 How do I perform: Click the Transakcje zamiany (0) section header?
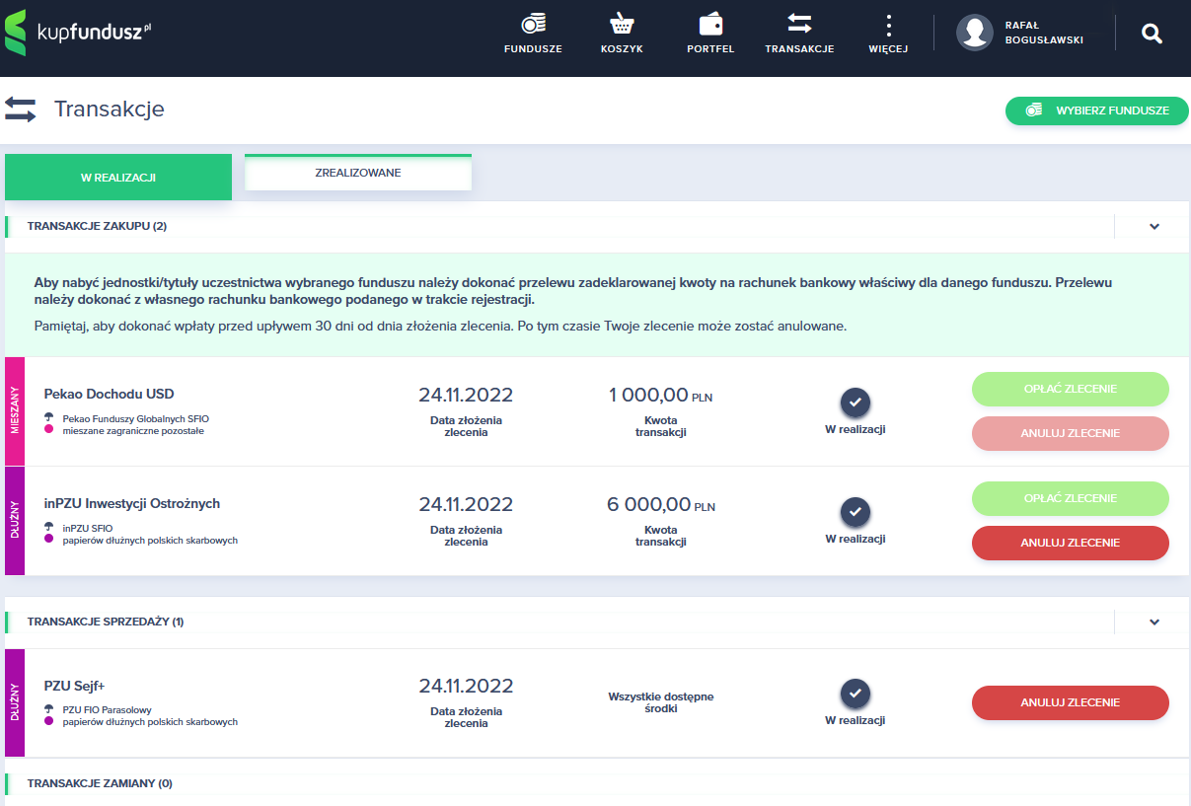pyautogui.click(x=100, y=783)
